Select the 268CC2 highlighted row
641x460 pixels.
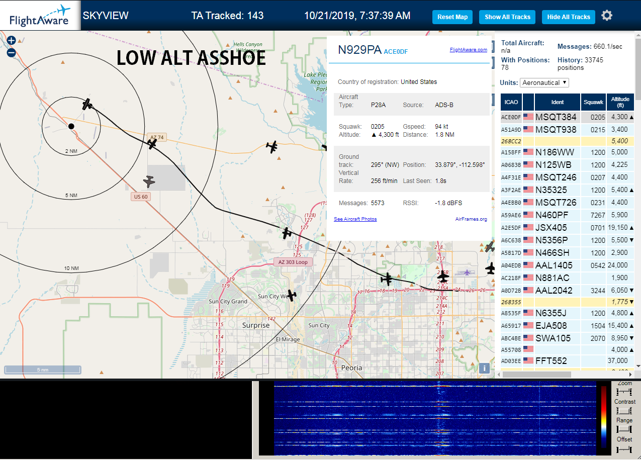(568, 141)
